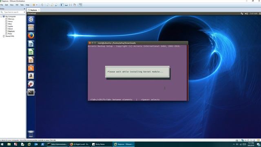Open Windows action center notifications icon

tap(259, 144)
